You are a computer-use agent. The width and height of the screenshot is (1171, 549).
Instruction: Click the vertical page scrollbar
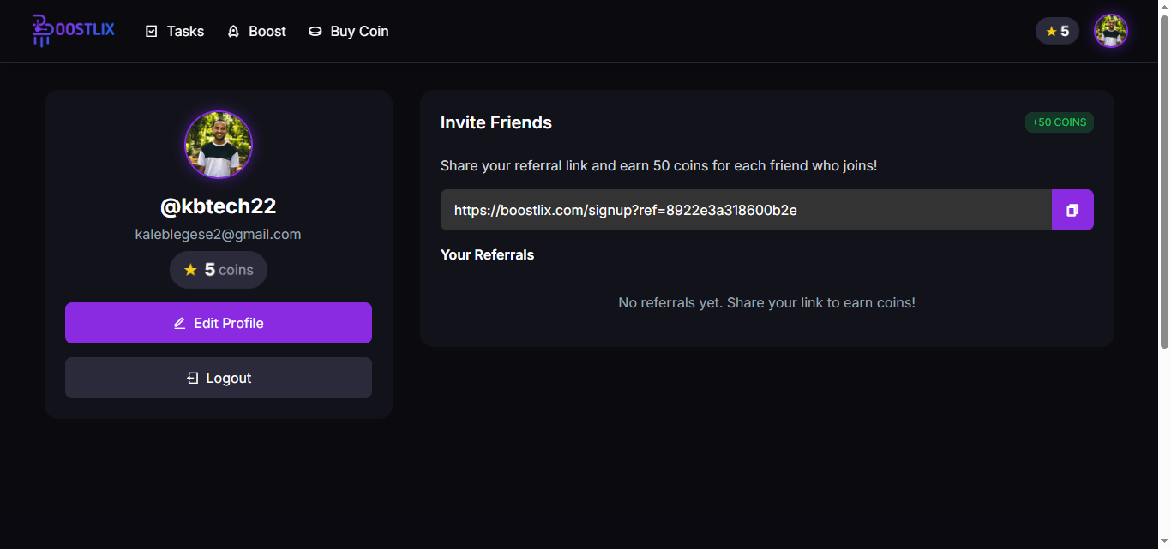1164,180
